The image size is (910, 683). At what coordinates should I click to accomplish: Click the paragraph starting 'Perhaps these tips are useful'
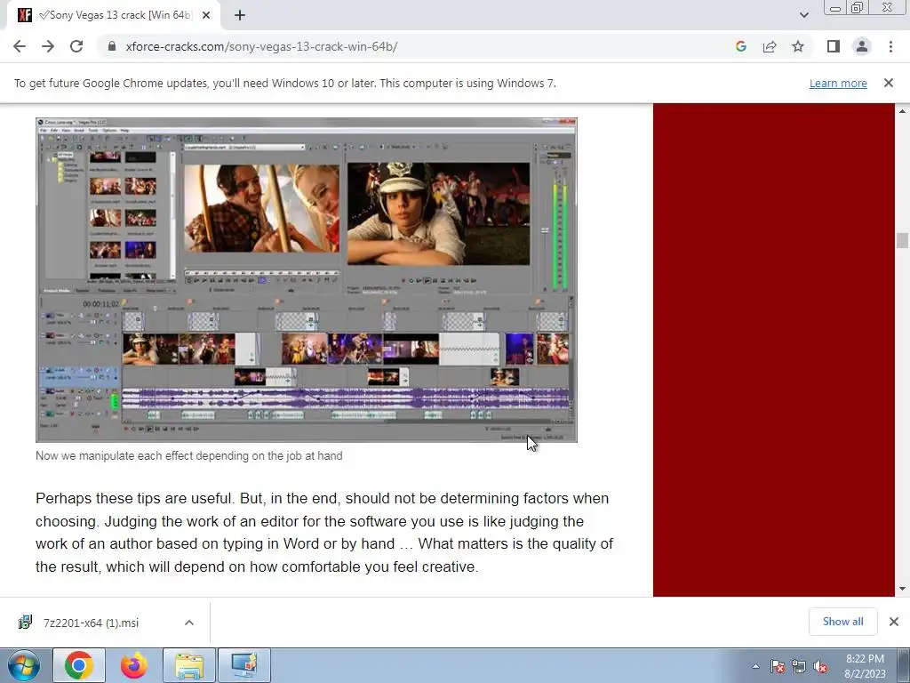tap(323, 532)
